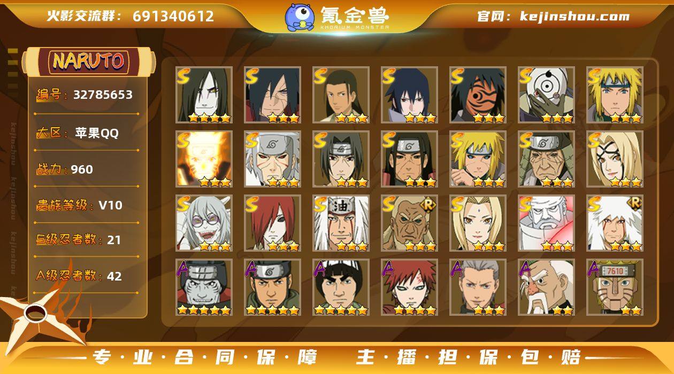
Task: Click the V10 noble level row
Action: point(87,205)
